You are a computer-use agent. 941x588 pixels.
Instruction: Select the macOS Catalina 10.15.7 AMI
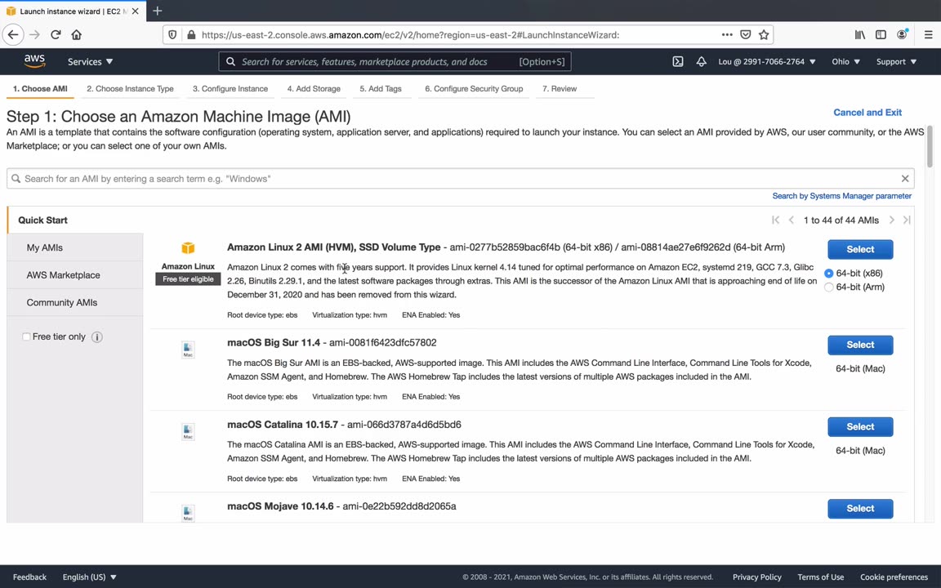(x=860, y=427)
